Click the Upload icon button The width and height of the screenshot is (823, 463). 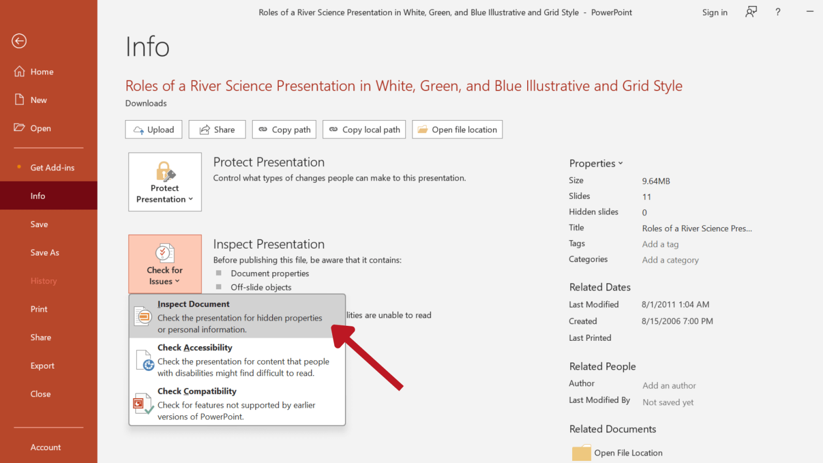[x=139, y=129]
